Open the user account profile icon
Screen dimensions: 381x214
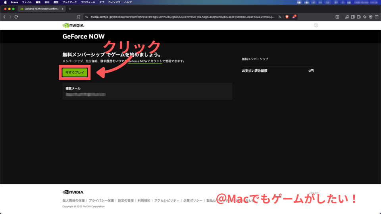click(316, 25)
